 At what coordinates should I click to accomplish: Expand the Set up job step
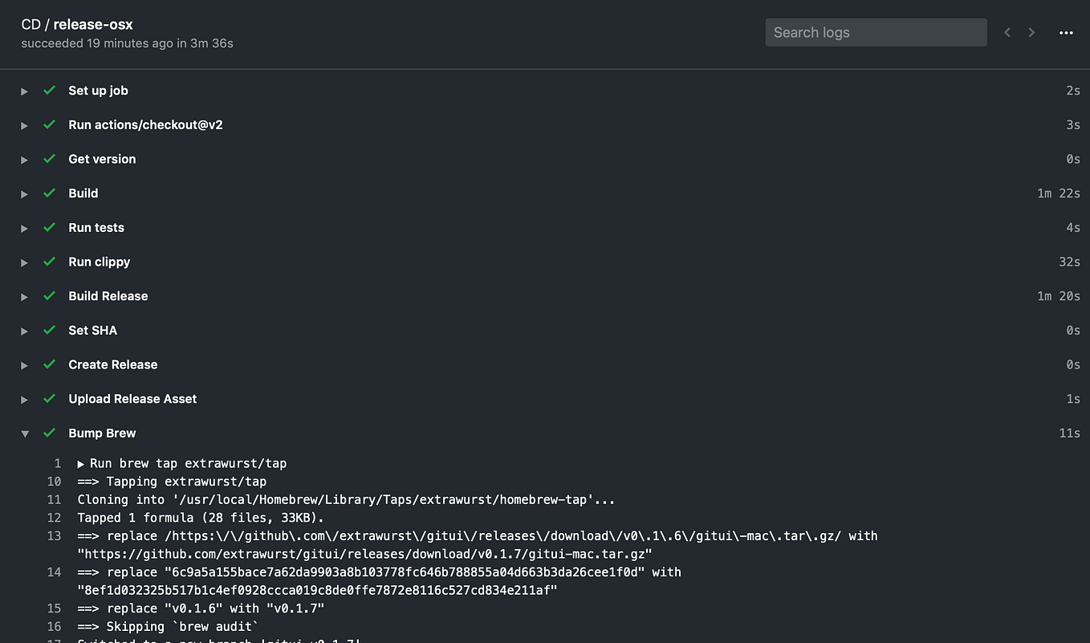[x=24, y=91]
